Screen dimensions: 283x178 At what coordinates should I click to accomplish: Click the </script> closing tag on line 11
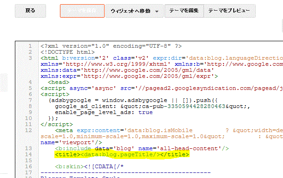(57, 124)
